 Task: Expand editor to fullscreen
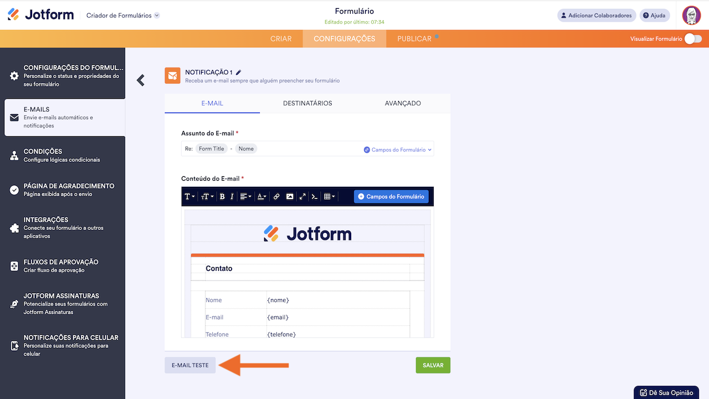pos(302,196)
